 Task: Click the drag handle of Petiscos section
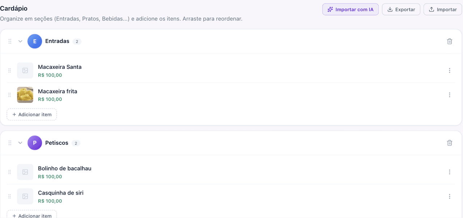[10, 143]
